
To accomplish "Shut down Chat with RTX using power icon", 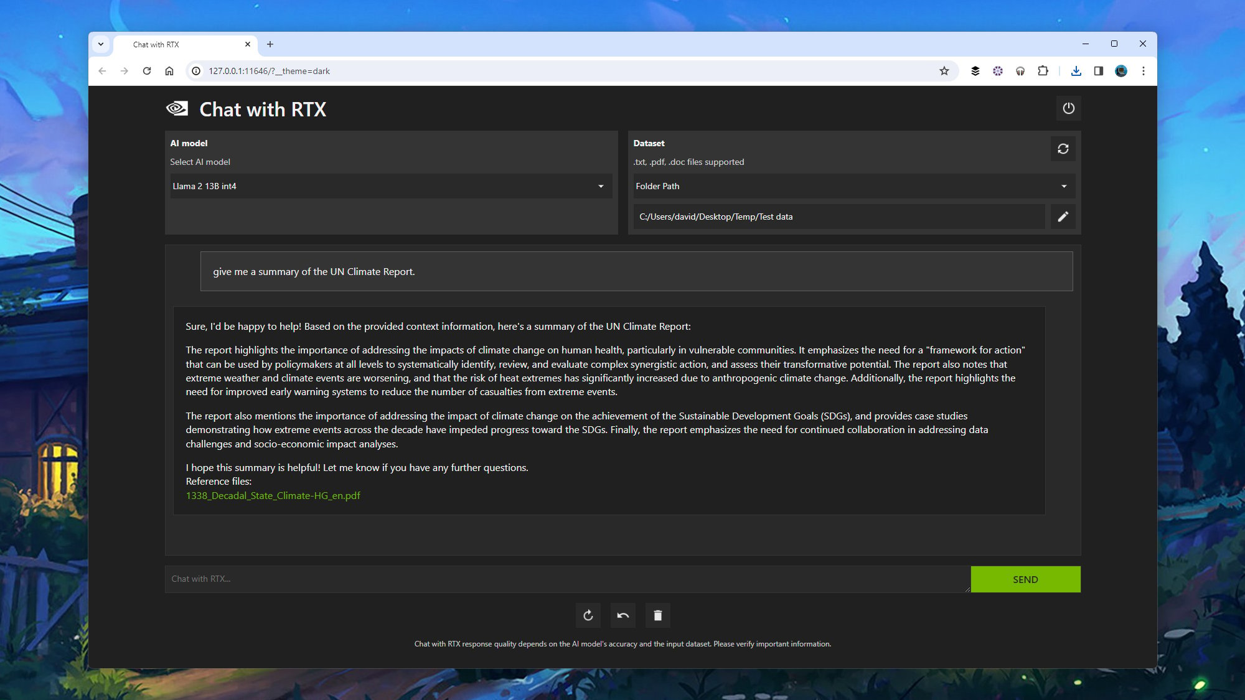I will click(x=1068, y=108).
